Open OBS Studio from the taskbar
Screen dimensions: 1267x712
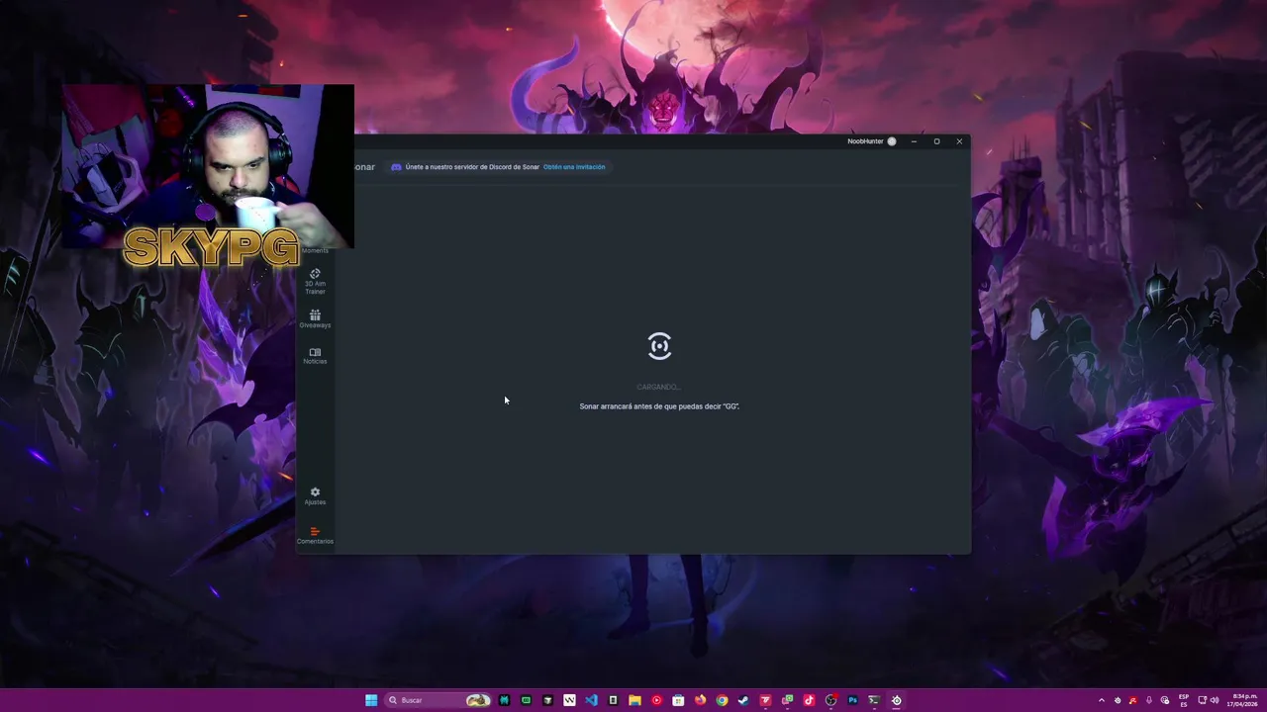pyautogui.click(x=830, y=700)
